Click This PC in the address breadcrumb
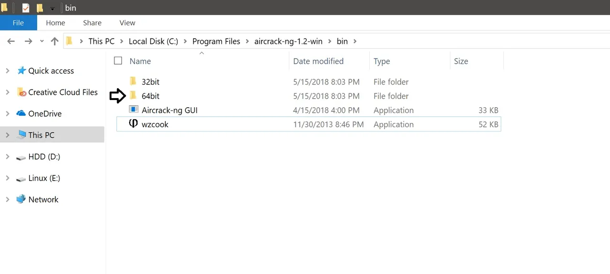Viewport: 610px width, 274px height. [102, 41]
